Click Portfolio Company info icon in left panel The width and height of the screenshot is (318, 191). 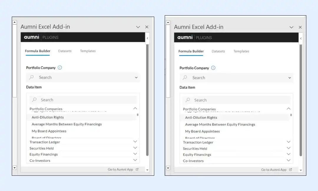(x=60, y=68)
